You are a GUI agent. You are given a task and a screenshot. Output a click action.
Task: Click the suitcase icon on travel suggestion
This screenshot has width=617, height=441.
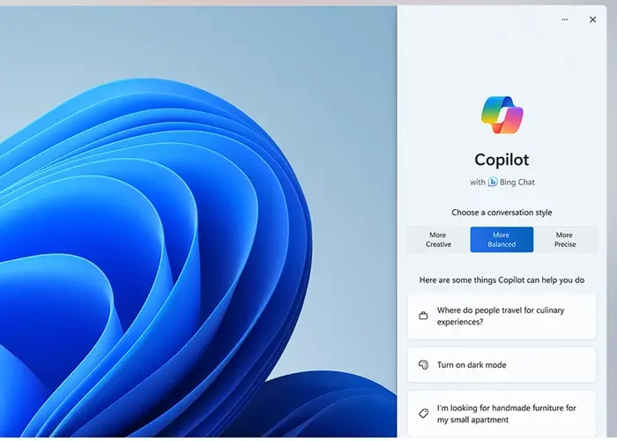pos(423,316)
